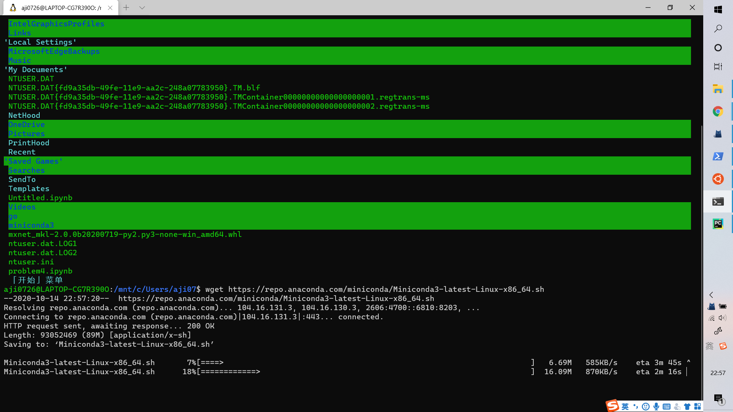
Task: Toggle Task View on the taskbar
Action: [x=718, y=66]
